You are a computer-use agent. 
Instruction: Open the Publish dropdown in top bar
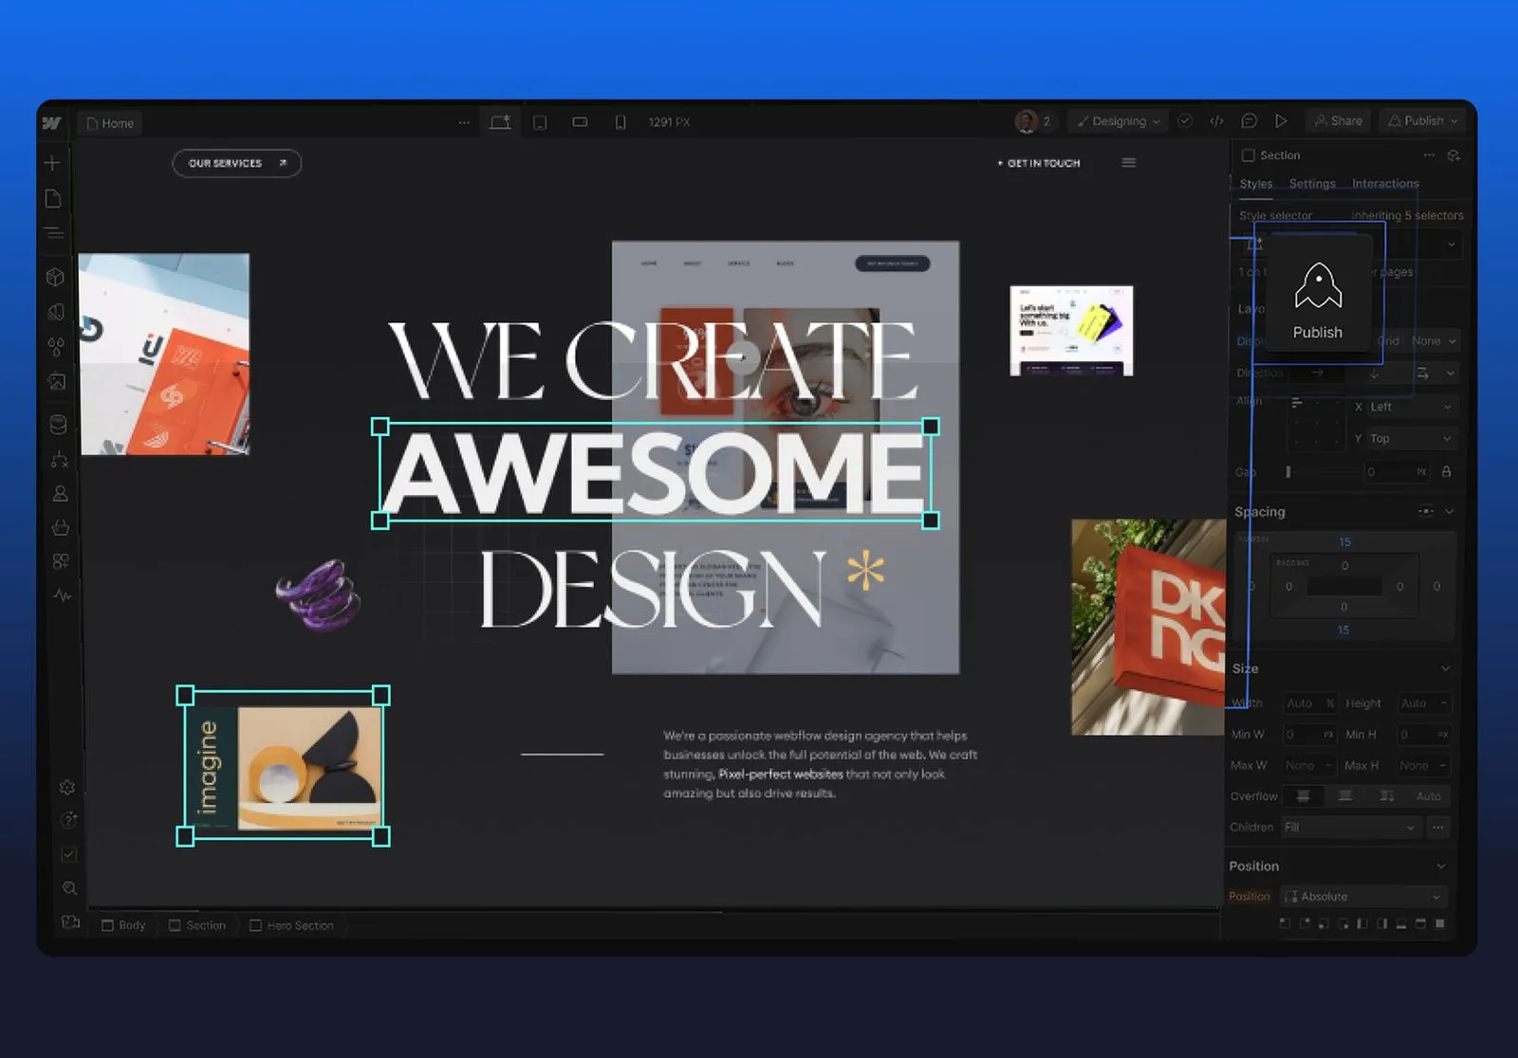click(x=1423, y=120)
